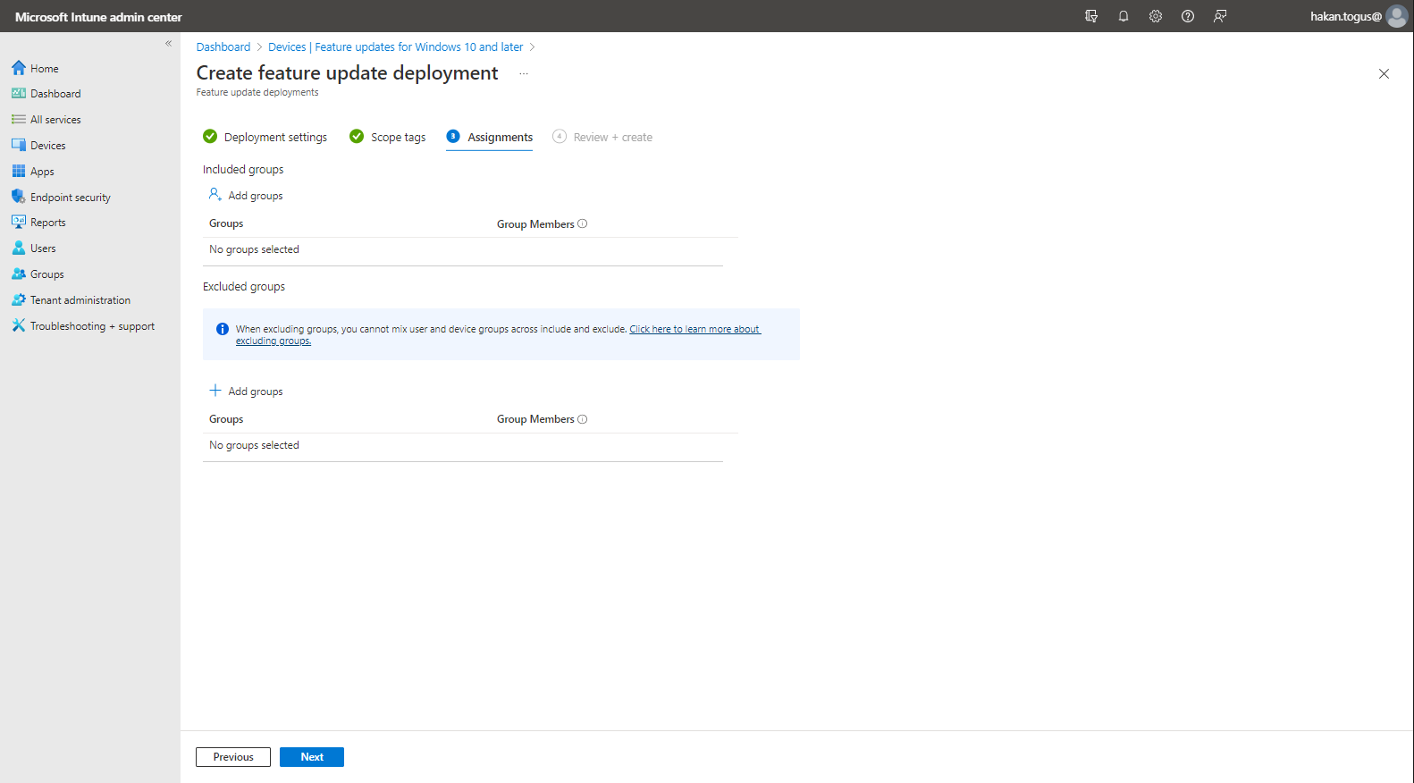Screen dimensions: 1414x783
Task: Select the Assignments step tab
Action: (490, 137)
